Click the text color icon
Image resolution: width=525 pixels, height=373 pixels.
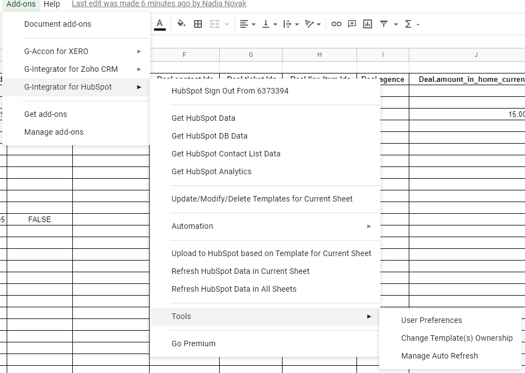click(x=160, y=24)
